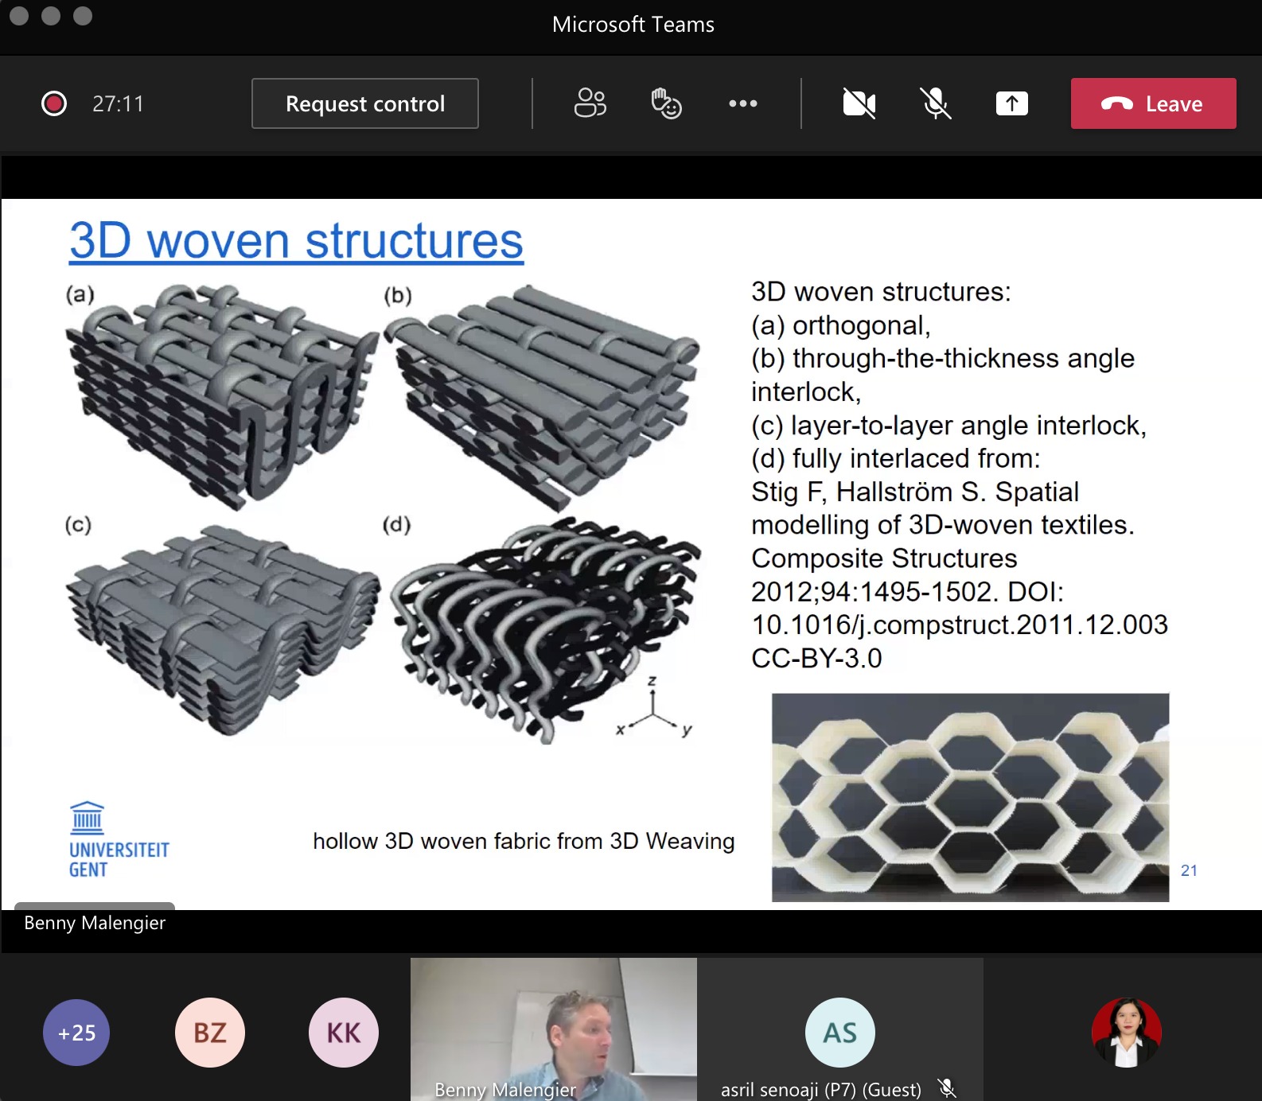This screenshot has height=1101, width=1262.
Task: Show the participants list
Action: coord(590,103)
